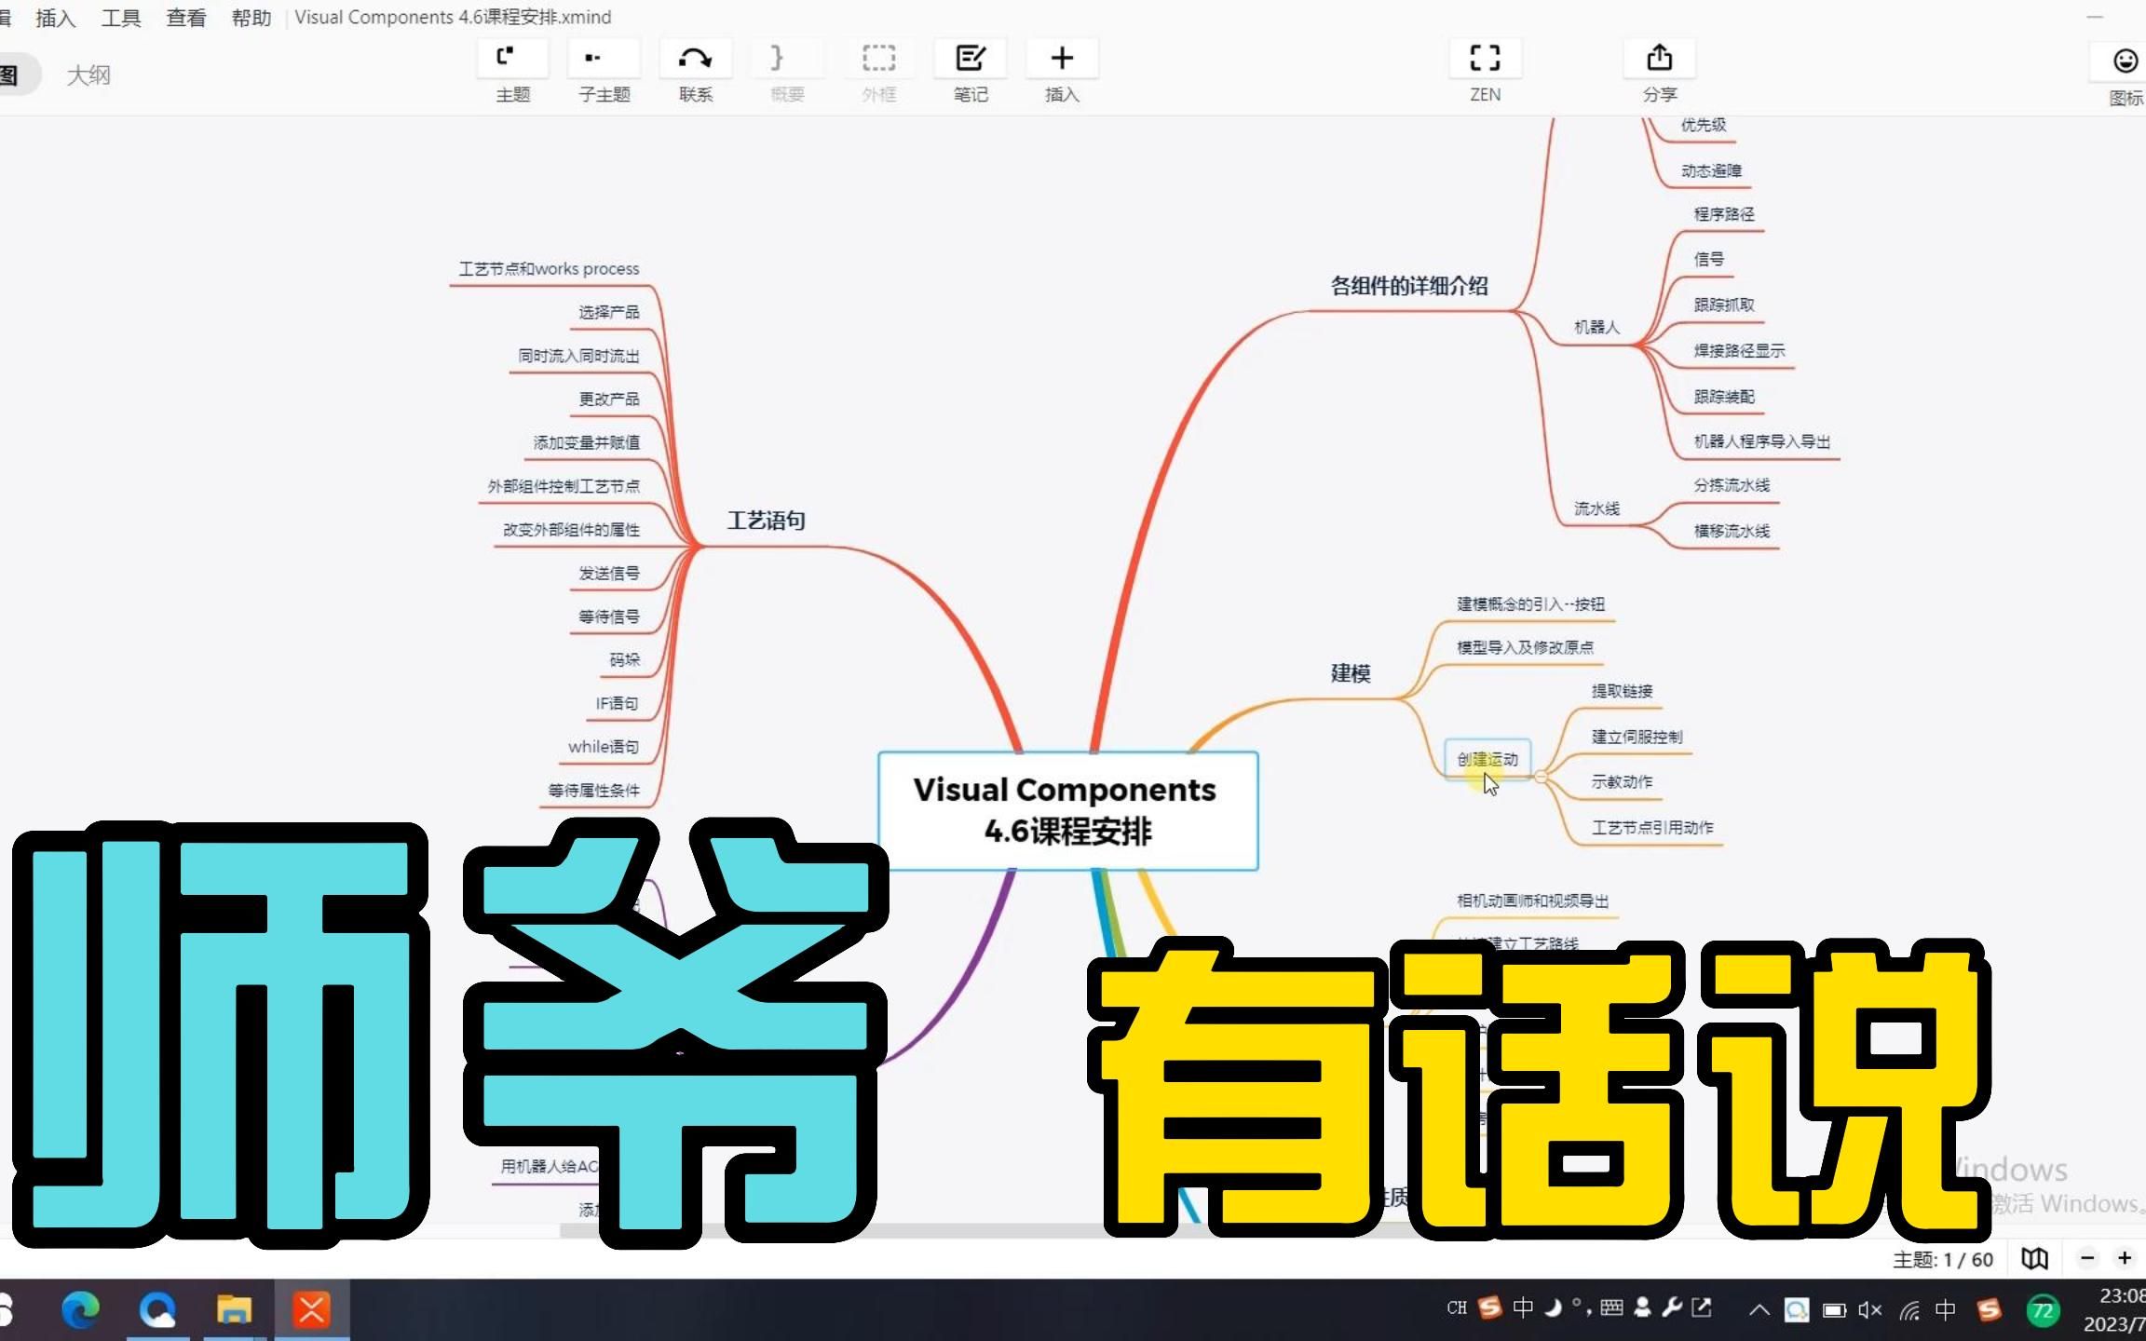Switch to the 大纲 outline view tab
Viewport: 2146px width, 1341px height.
[88, 74]
